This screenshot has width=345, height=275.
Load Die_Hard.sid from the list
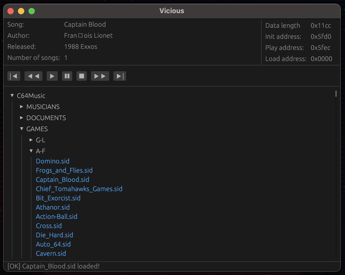click(54, 235)
